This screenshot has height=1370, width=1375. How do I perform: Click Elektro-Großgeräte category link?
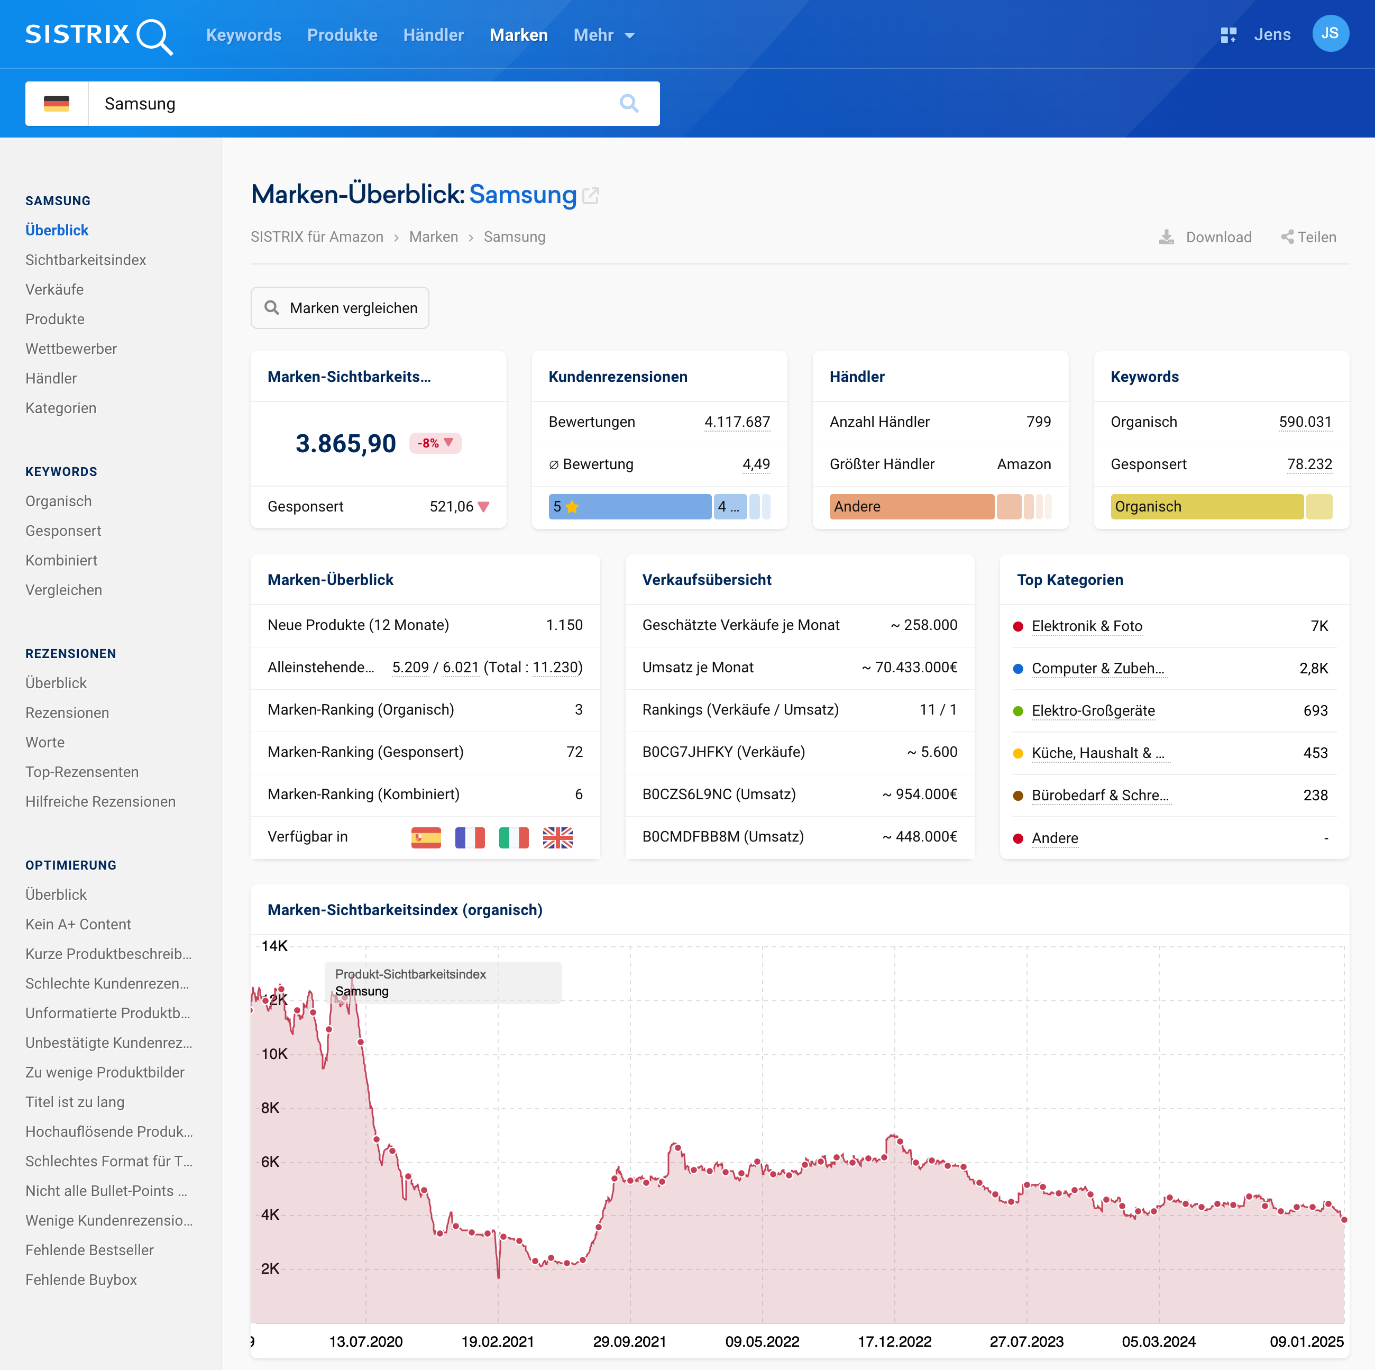[1093, 711]
